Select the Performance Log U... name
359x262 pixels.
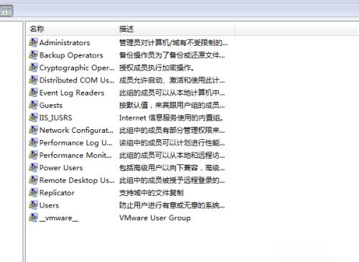click(x=75, y=143)
